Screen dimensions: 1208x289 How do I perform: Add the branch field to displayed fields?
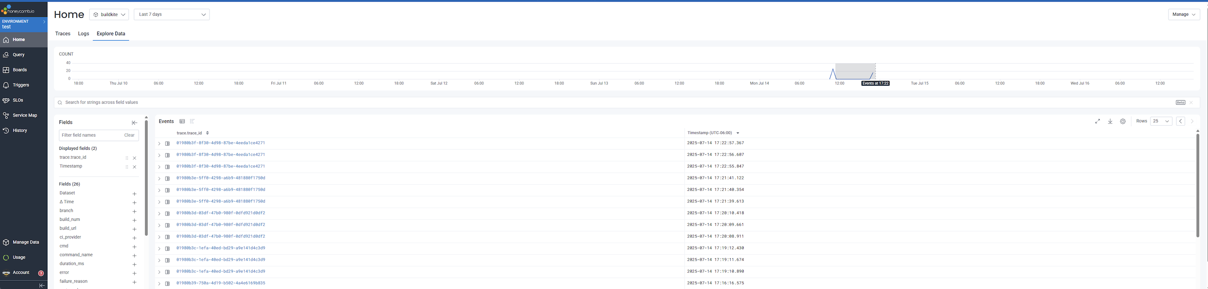(x=134, y=212)
